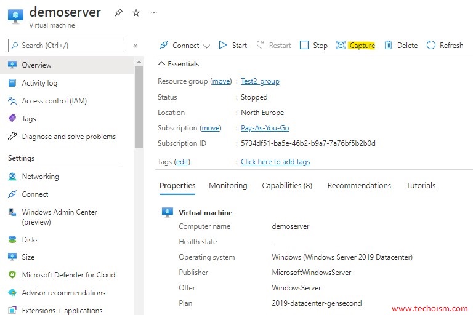This screenshot has width=473, height=315.
Task: Open the Pay-As-You-Go subscription
Action: point(265,128)
